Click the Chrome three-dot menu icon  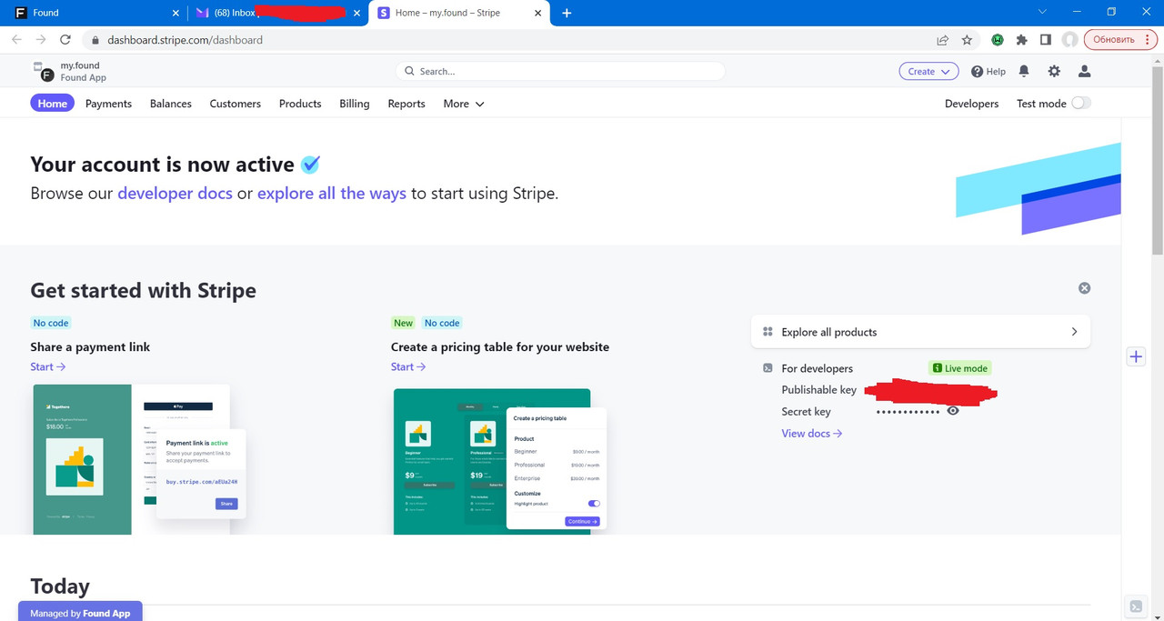(x=1146, y=40)
